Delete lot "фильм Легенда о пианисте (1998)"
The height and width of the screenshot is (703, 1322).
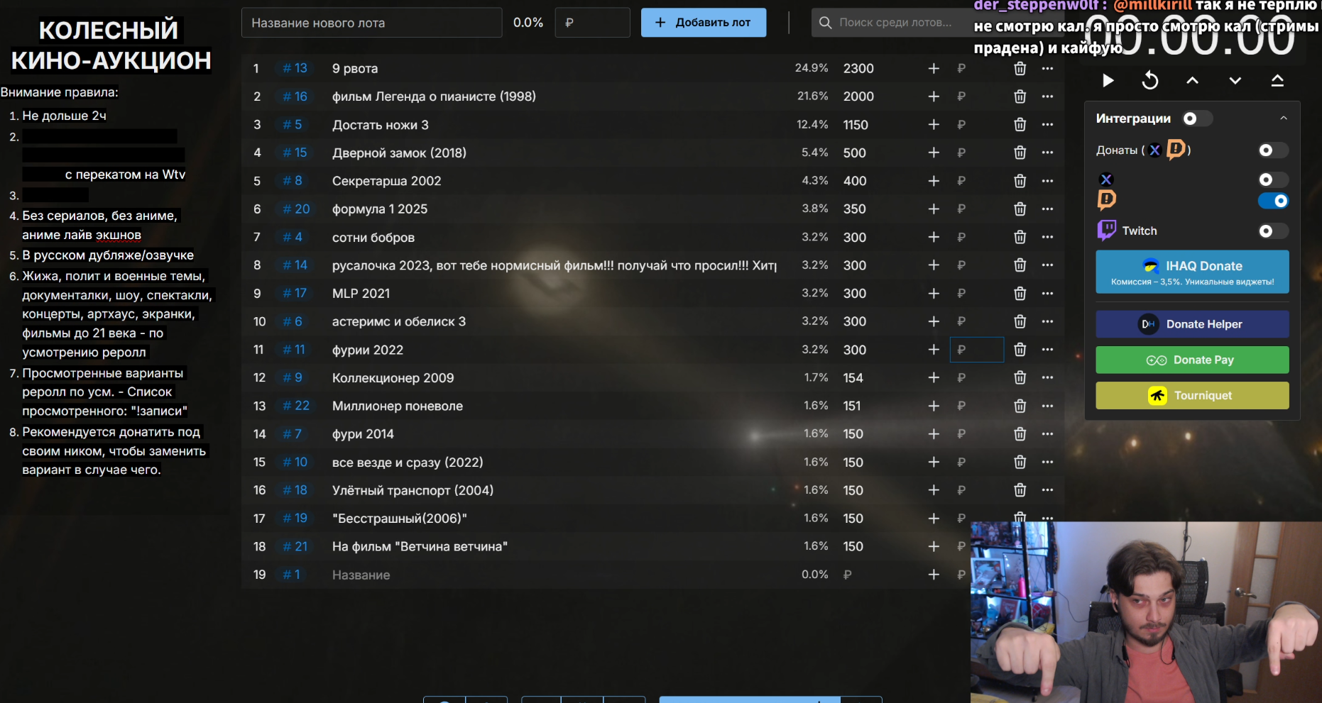1020,96
